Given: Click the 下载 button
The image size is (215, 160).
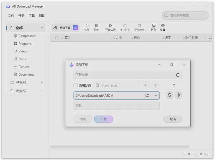Looking at the screenshot, I should 103,119.
